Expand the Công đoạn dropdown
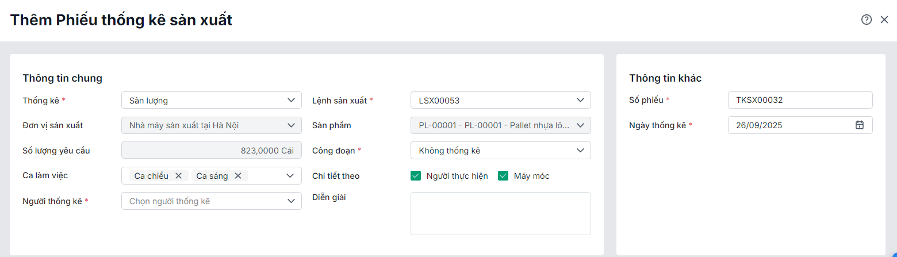Image resolution: width=897 pixels, height=257 pixels. coord(580,151)
